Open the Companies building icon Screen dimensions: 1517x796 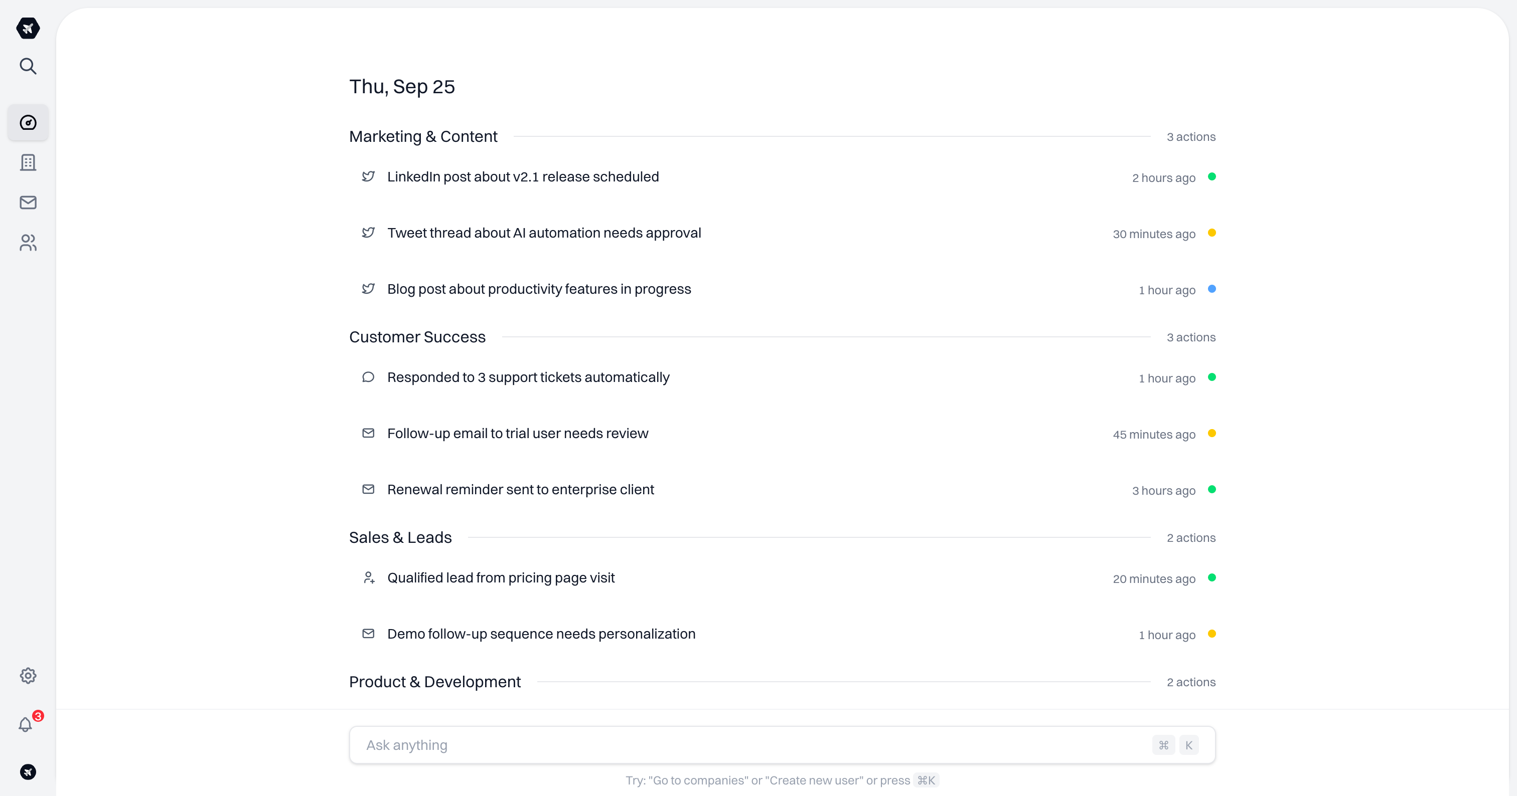point(28,162)
